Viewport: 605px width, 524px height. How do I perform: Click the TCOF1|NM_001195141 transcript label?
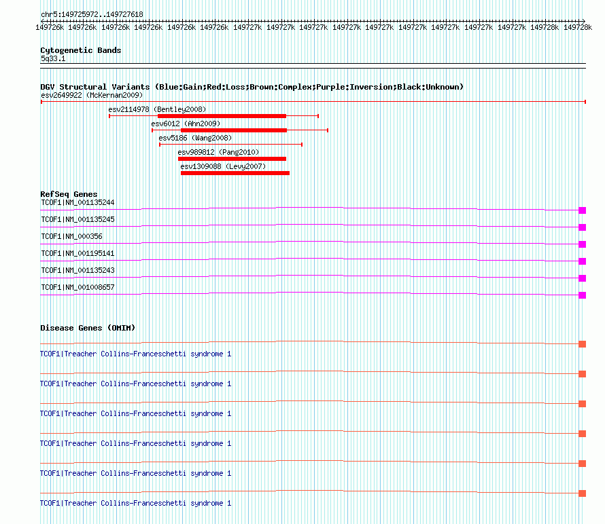77,254
